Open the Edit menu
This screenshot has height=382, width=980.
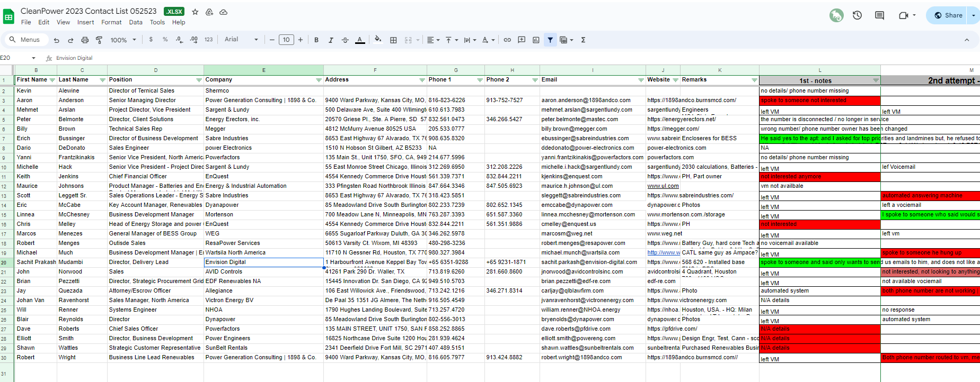[x=44, y=22]
